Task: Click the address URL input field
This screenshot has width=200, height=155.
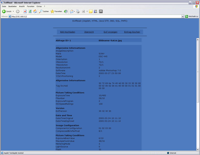Action: pyautogui.click(x=96, y=16)
